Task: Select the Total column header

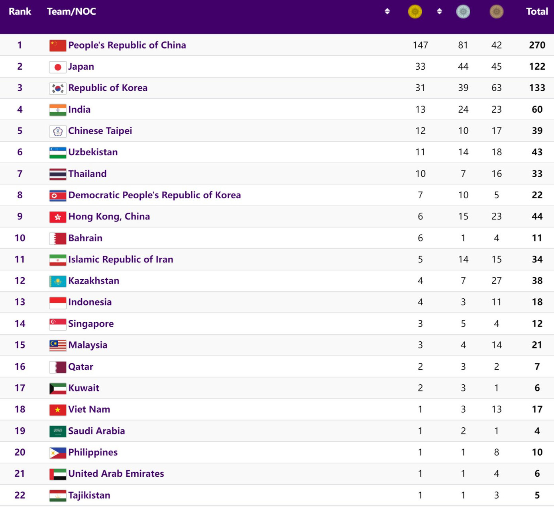Action: tap(536, 12)
